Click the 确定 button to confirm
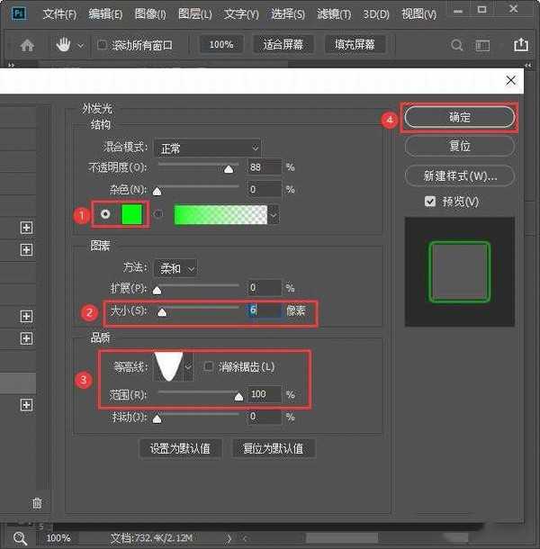Viewport: 540px width, 549px height. [460, 117]
